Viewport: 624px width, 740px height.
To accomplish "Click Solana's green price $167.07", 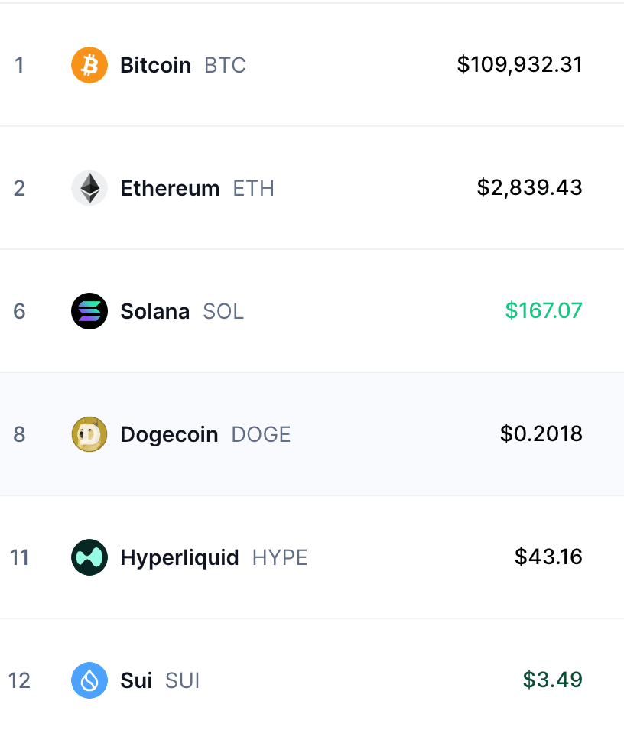I will (x=544, y=310).
